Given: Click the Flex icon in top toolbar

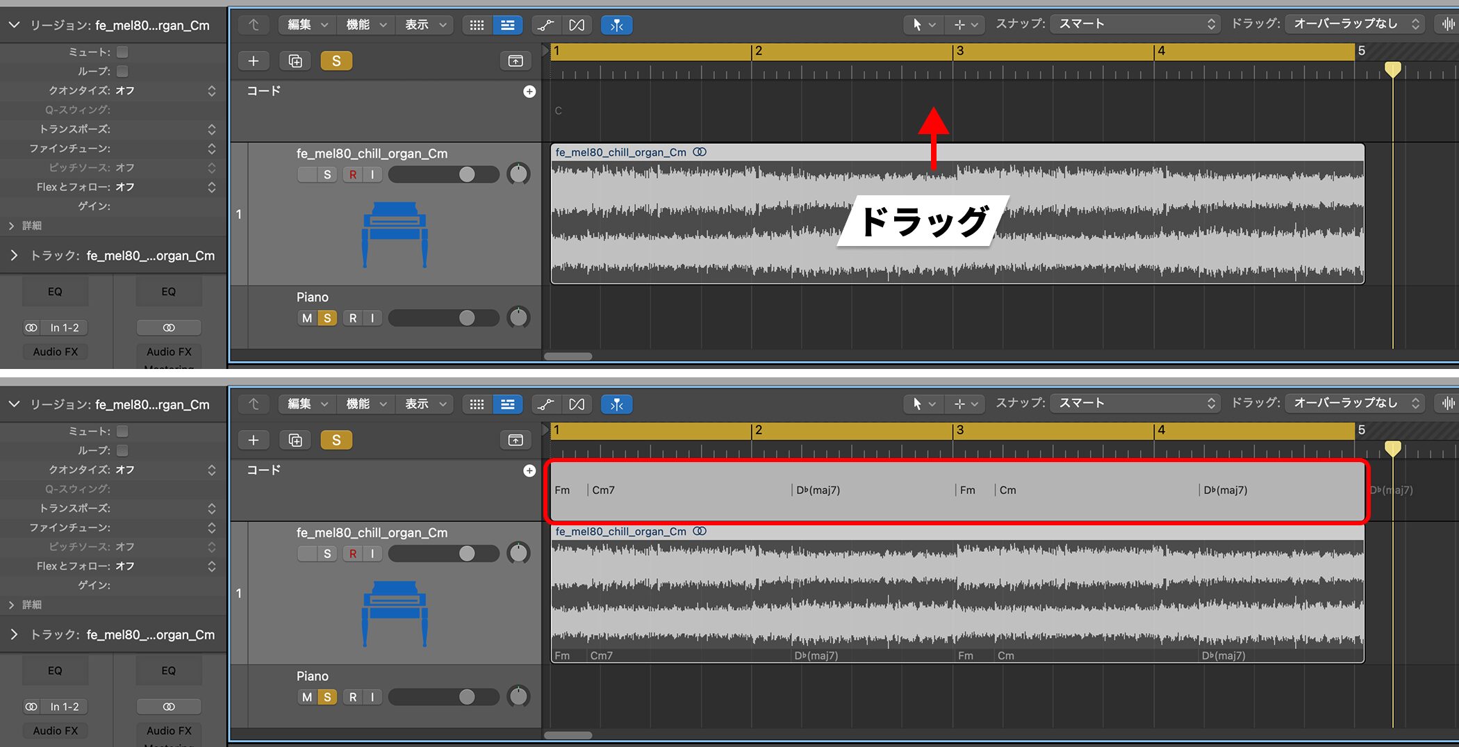Looking at the screenshot, I should (x=577, y=25).
